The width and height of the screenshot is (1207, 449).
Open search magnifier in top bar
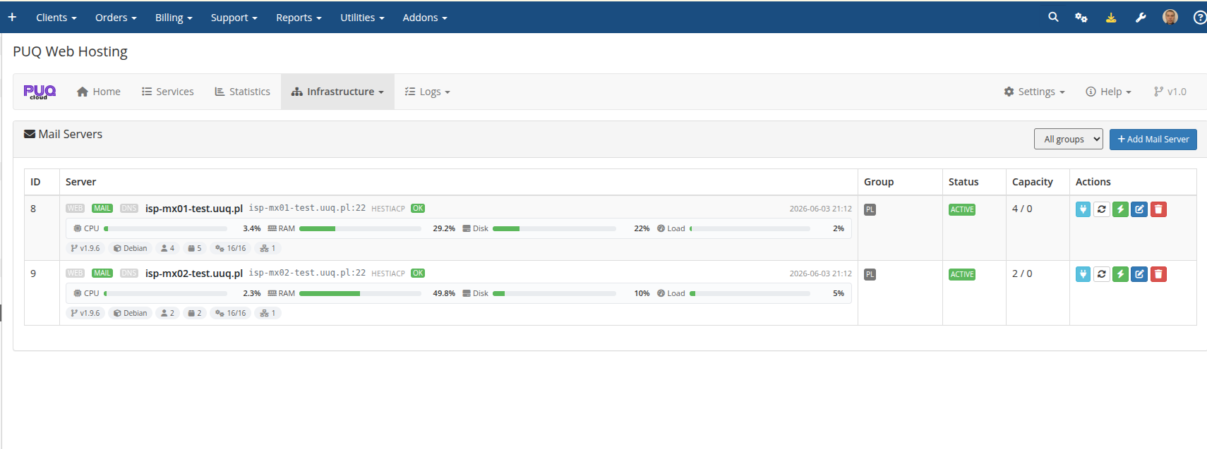point(1053,17)
